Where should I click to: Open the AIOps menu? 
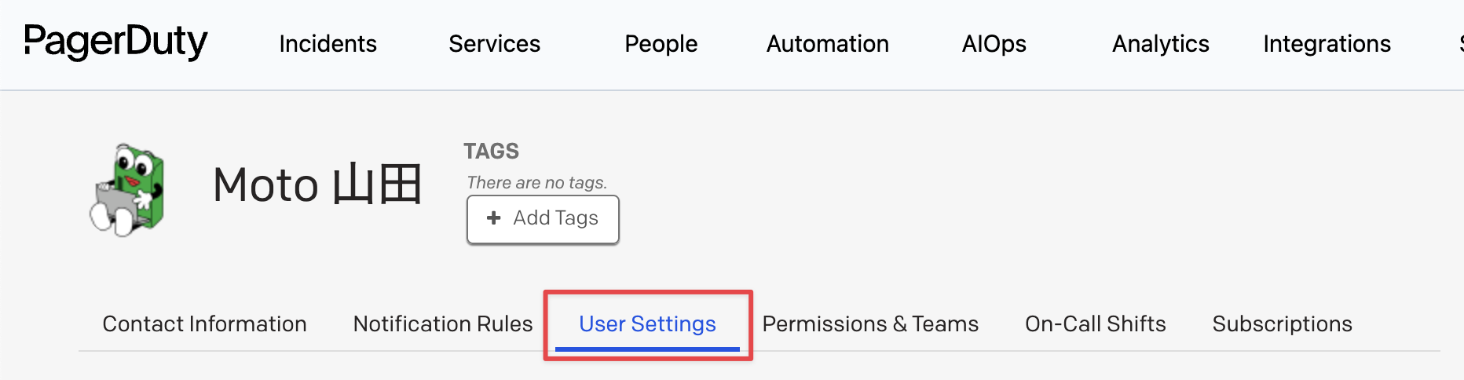pos(994,44)
